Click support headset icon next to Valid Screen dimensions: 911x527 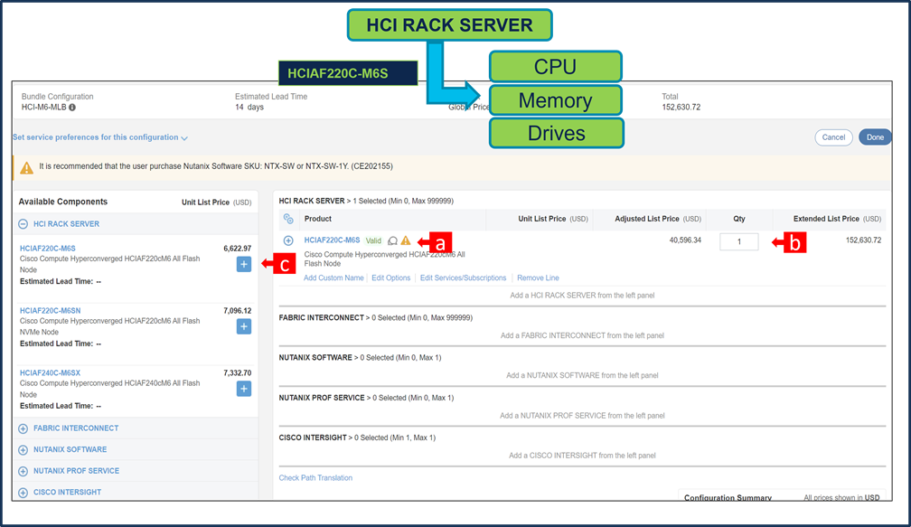coord(393,240)
